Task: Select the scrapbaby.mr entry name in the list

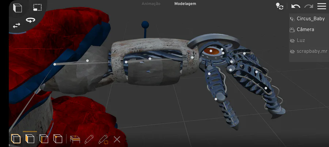Action: tap(312, 51)
